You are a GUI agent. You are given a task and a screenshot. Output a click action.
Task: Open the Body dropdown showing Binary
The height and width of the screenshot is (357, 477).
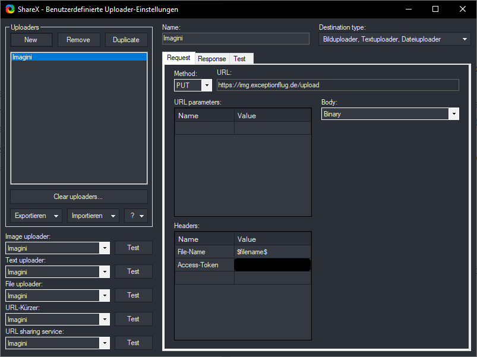453,113
